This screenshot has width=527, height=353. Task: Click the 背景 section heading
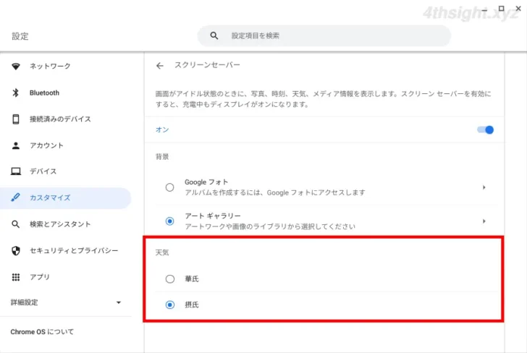pos(162,157)
